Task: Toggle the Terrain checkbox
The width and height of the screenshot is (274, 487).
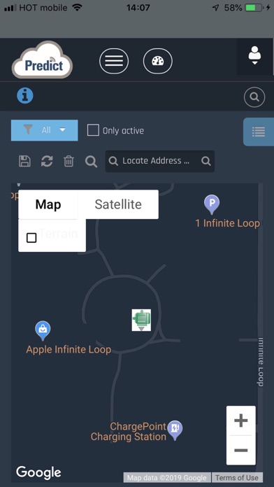Action: [31, 238]
